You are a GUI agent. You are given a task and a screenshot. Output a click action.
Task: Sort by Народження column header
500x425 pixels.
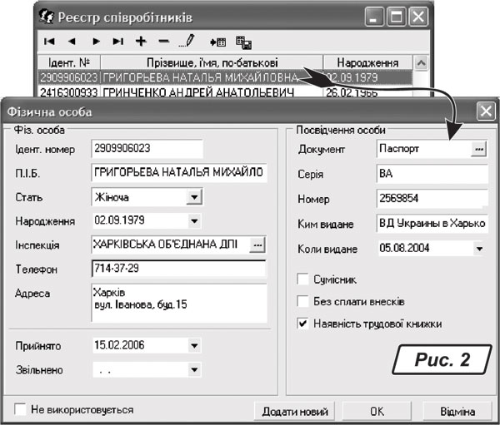pyautogui.click(x=367, y=62)
